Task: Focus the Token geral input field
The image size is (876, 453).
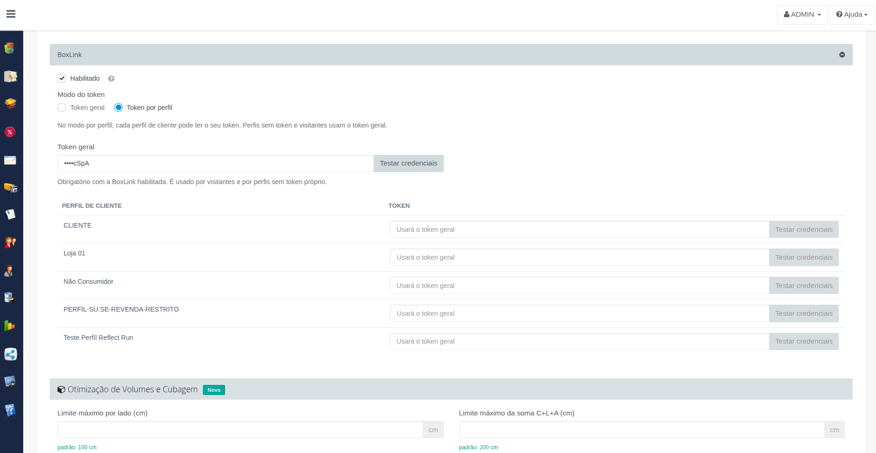Action: (215, 163)
